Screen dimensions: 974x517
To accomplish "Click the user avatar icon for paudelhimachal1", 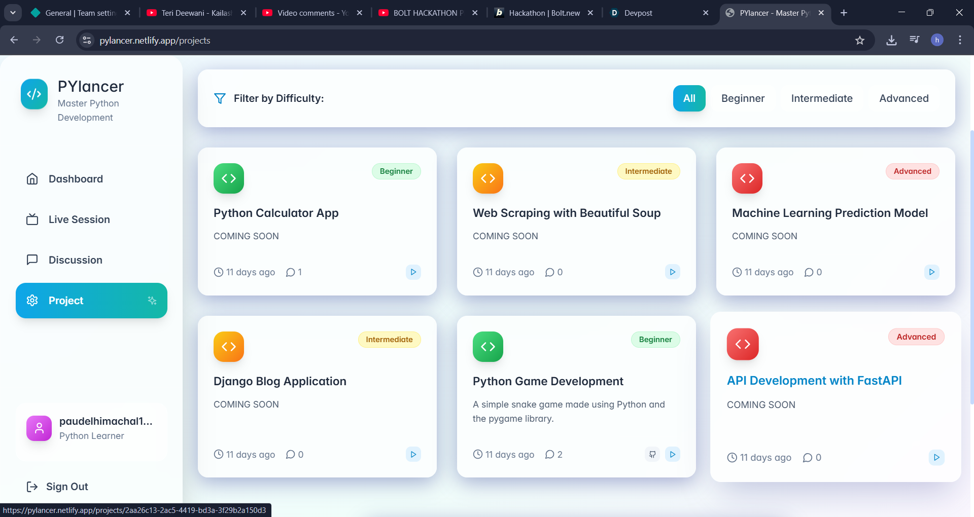I will coord(39,428).
